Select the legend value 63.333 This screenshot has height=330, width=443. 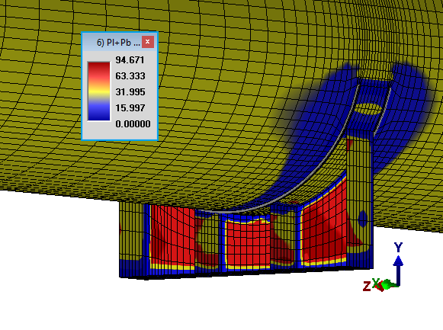130,76
